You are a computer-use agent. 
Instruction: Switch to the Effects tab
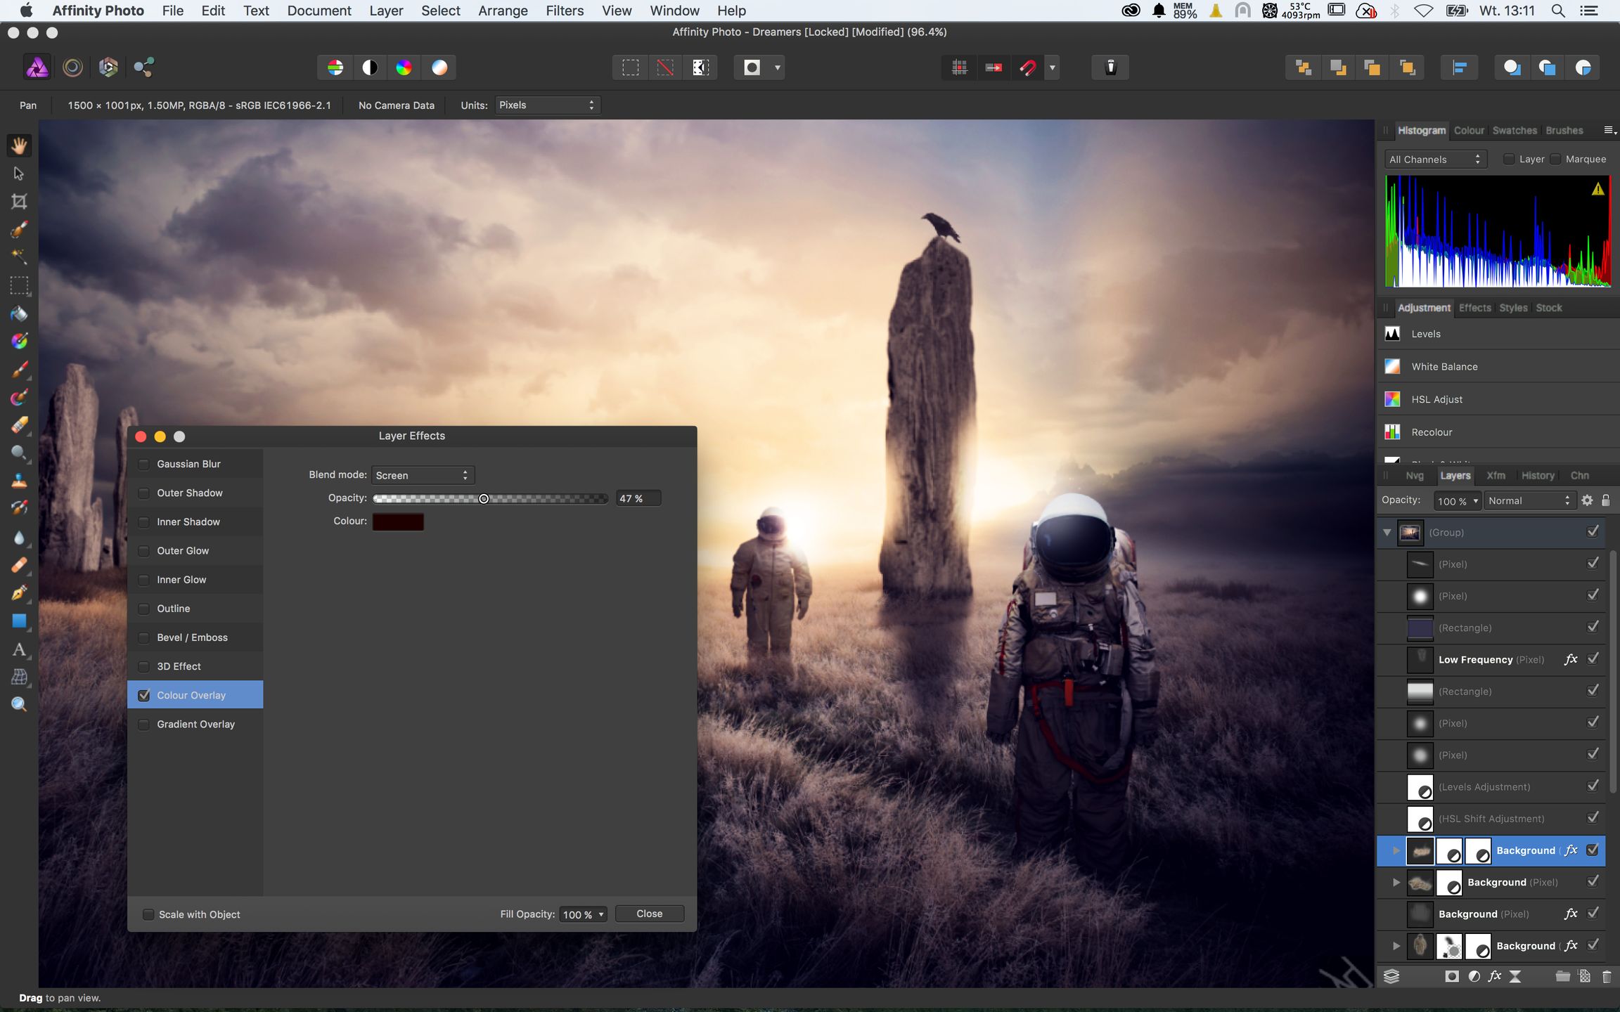click(x=1474, y=308)
